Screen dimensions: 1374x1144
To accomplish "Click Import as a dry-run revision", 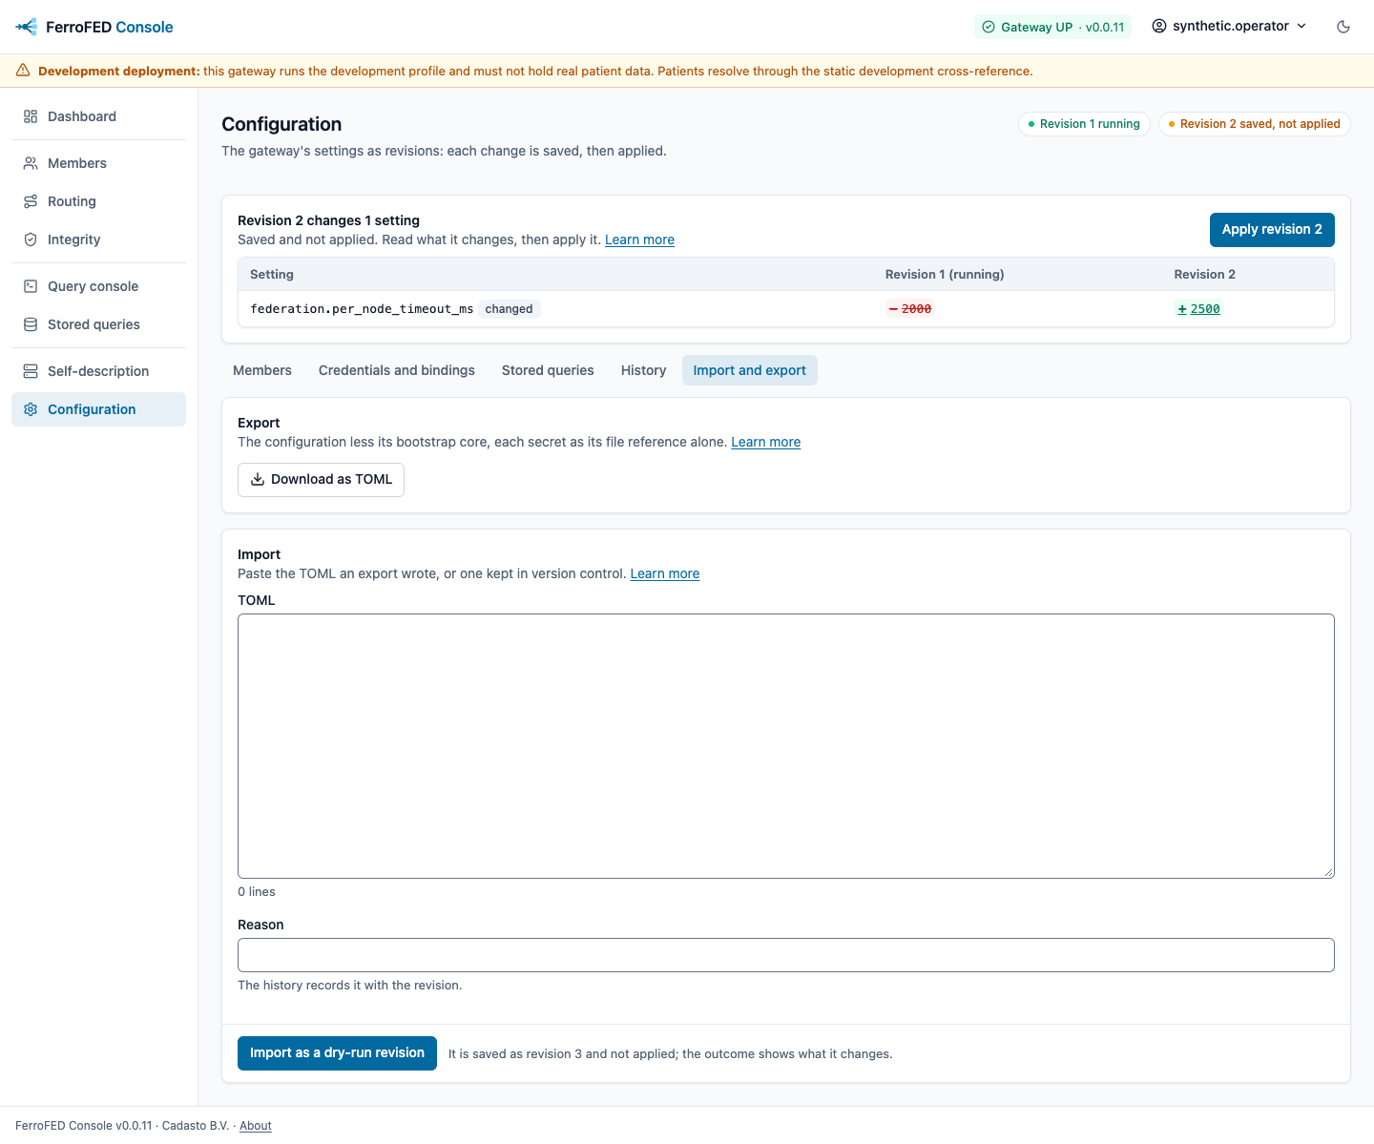I will [337, 1053].
